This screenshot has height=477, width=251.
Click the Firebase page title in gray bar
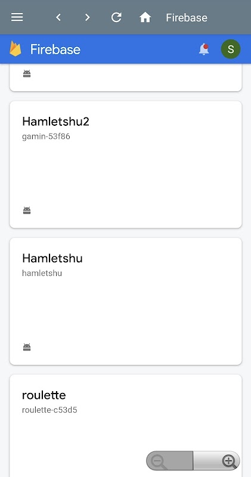click(x=187, y=18)
